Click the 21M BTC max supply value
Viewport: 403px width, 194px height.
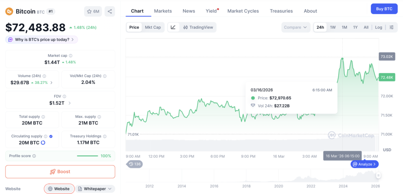tap(88, 123)
